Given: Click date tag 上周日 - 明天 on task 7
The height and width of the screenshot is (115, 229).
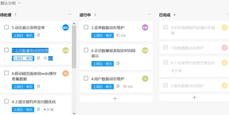Looking at the screenshot, I should point(23,58).
